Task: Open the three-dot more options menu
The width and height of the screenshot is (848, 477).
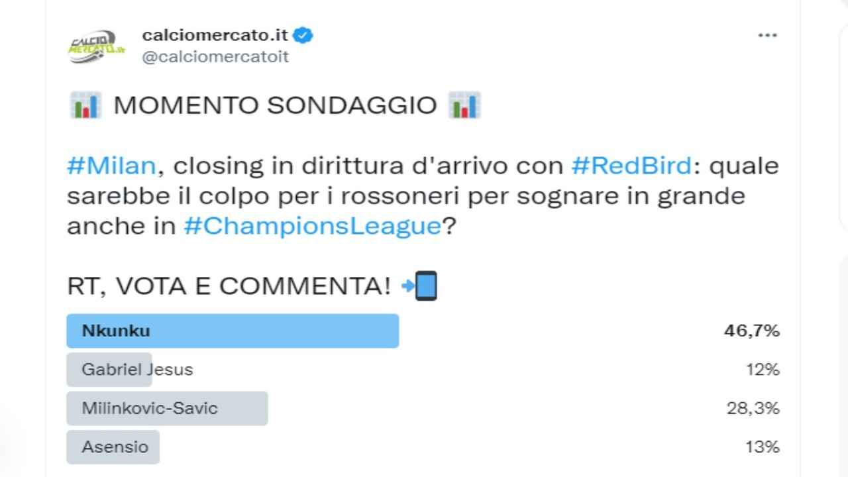Action: pyautogui.click(x=767, y=35)
